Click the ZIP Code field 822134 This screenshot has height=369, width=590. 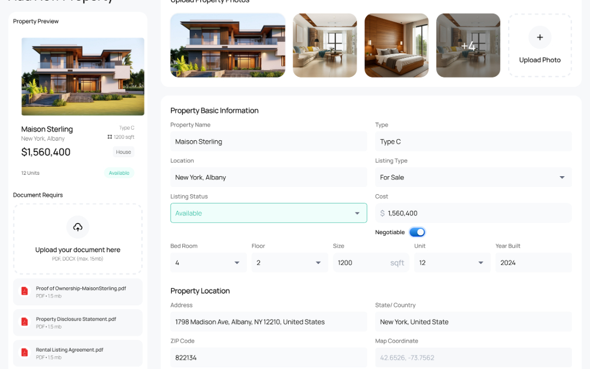[268, 358]
